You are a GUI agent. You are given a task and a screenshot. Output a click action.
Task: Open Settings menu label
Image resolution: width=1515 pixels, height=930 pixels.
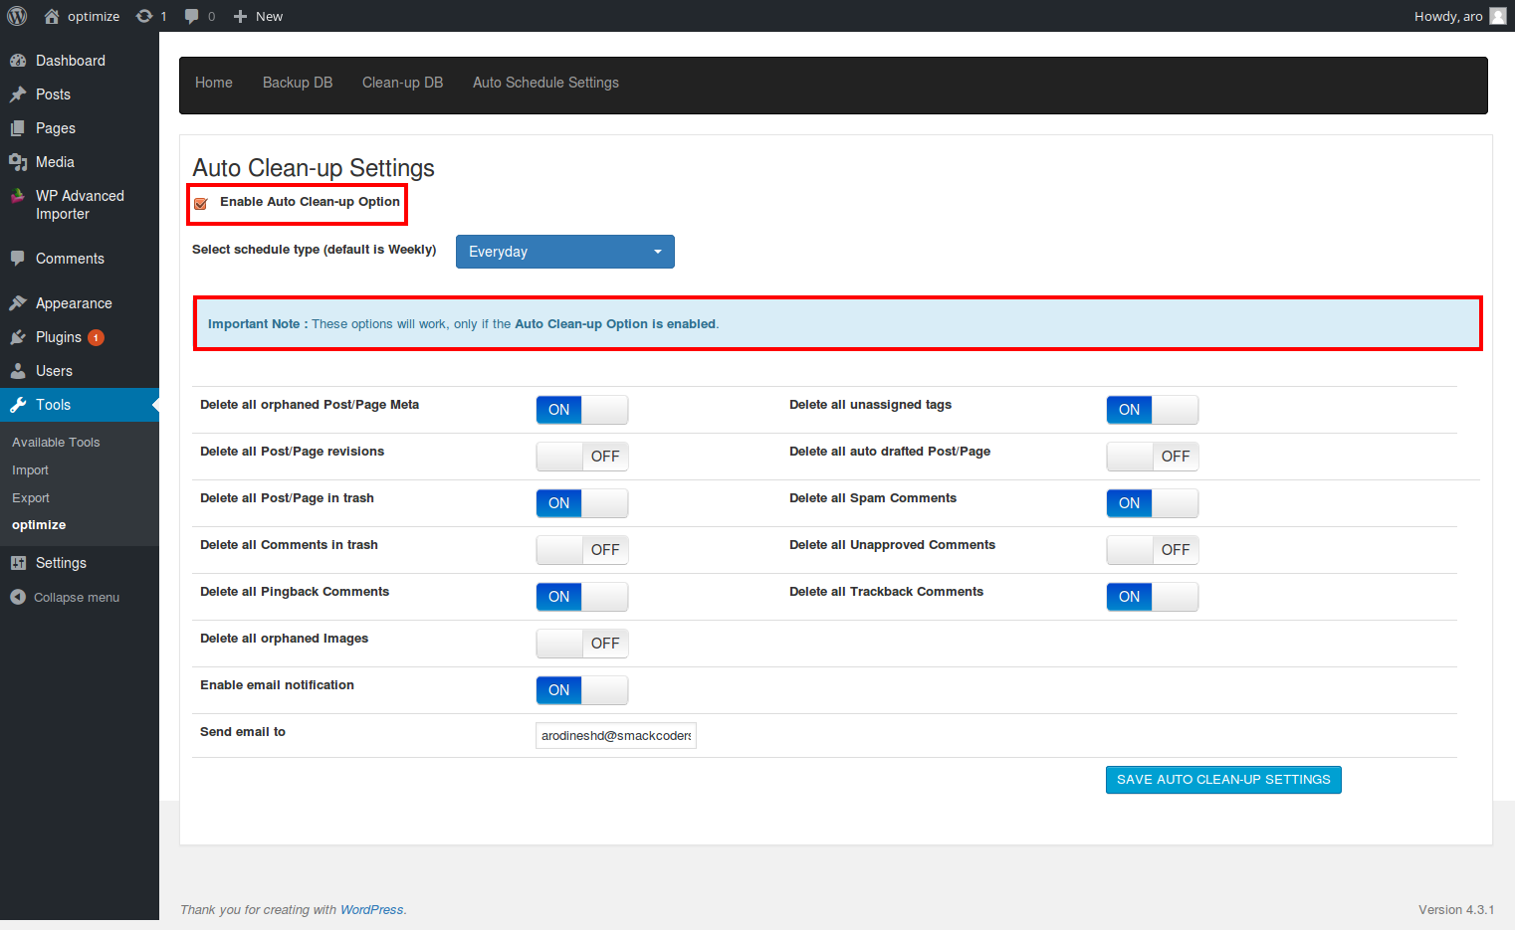[61, 563]
